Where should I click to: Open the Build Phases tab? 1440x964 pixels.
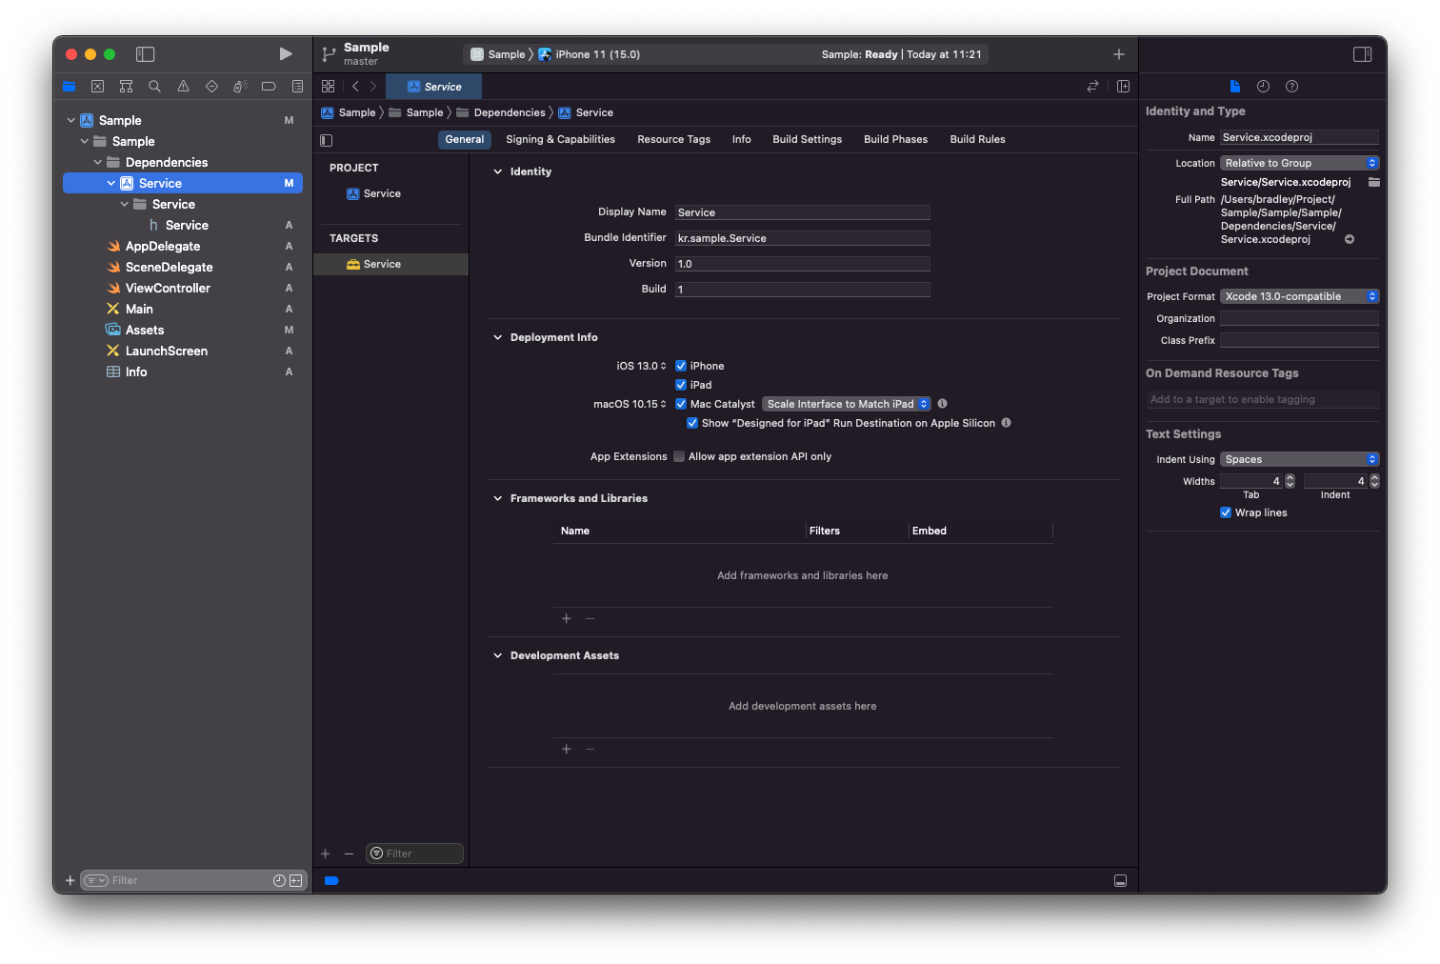coord(895,140)
